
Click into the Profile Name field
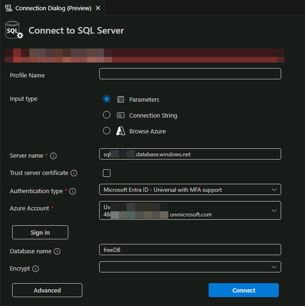pyautogui.click(x=190, y=74)
